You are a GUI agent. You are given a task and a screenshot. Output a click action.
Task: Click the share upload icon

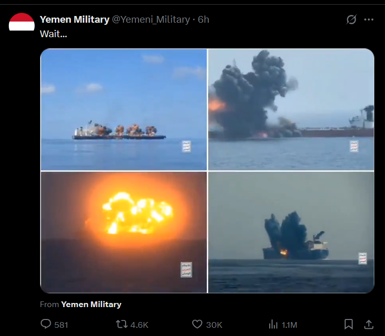tap(368, 324)
